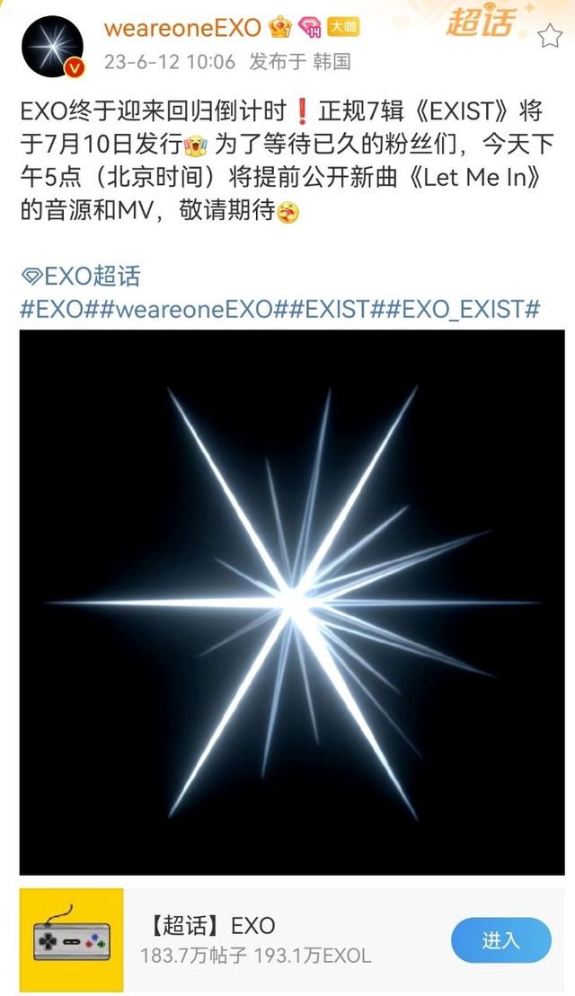575x996 pixels.
Task: Click the pink diamond level badge
Action: (x=309, y=28)
